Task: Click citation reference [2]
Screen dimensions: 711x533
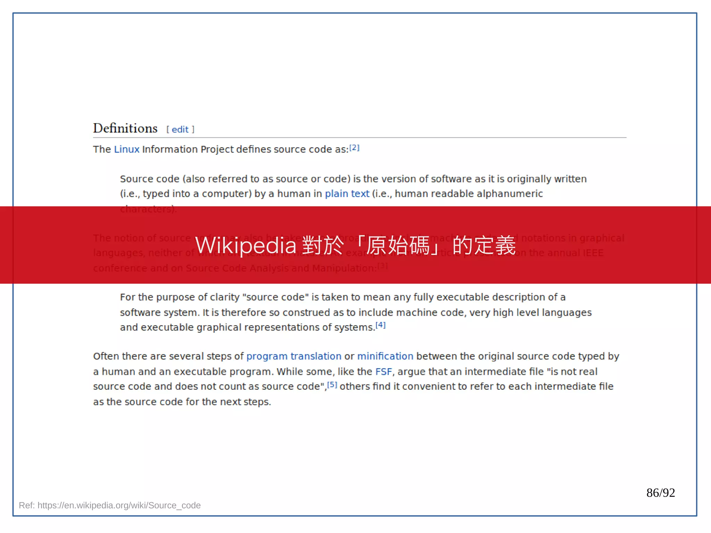Action: (x=354, y=148)
